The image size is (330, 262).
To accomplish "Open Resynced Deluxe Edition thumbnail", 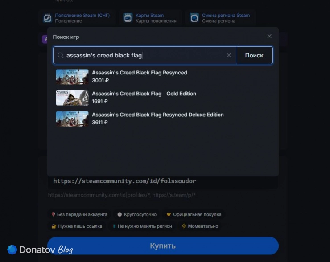I will click(72, 119).
